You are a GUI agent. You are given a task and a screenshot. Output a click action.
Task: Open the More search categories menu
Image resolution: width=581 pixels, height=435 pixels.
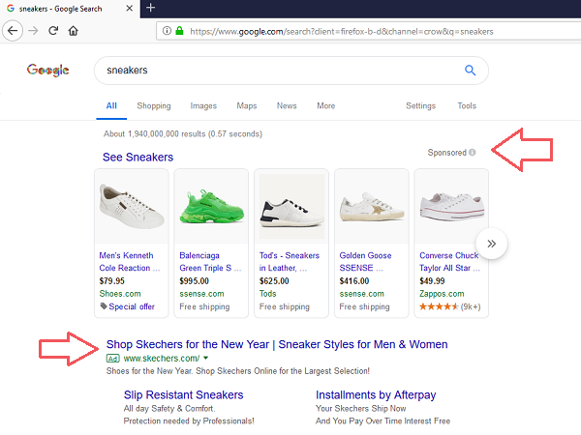coord(325,105)
